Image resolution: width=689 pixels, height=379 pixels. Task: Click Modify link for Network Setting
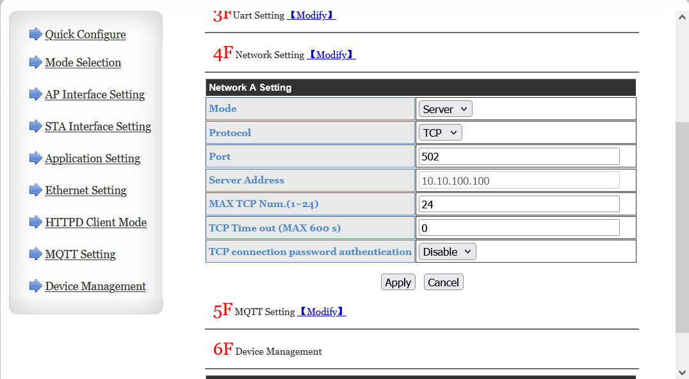331,55
